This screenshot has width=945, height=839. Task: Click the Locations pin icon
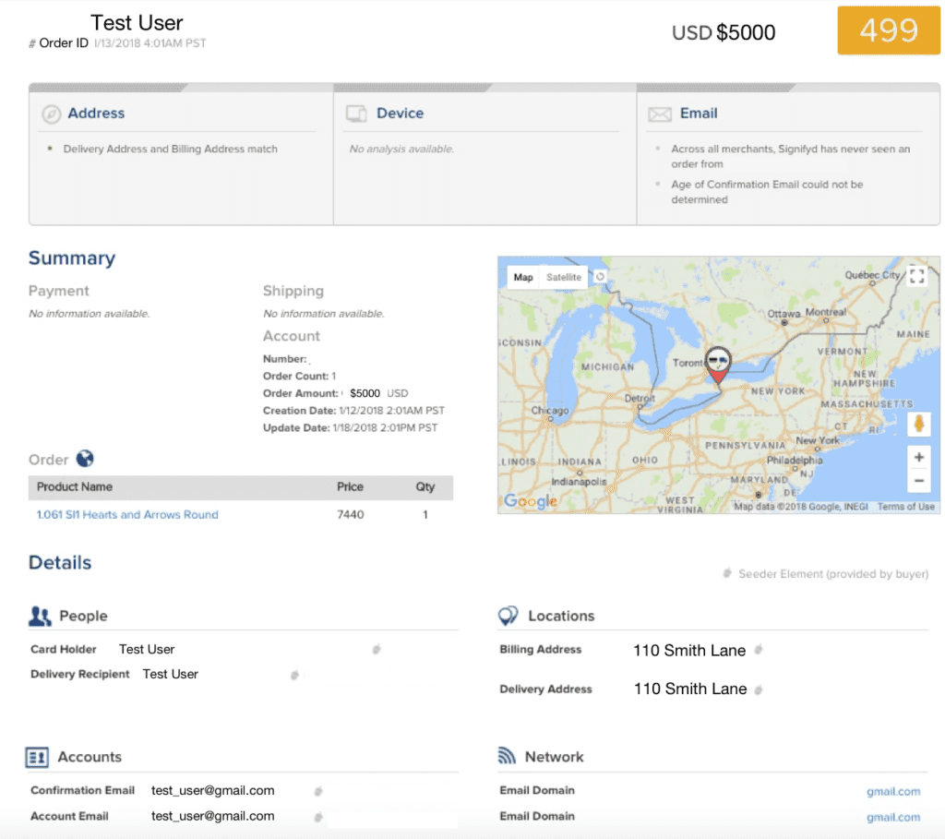tap(508, 616)
